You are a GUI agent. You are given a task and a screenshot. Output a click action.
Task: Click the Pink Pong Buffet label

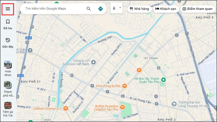(108, 86)
